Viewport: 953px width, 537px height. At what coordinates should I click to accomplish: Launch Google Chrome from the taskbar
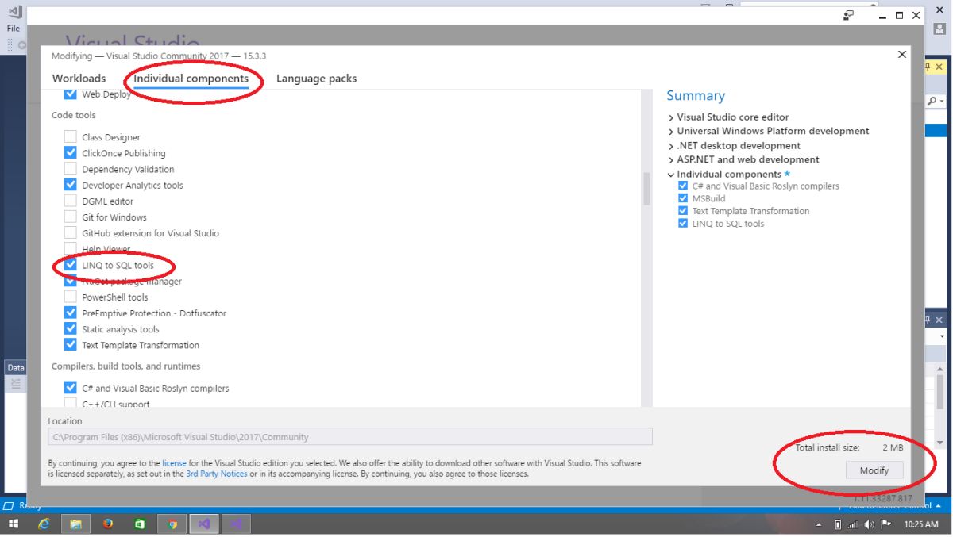(x=172, y=524)
